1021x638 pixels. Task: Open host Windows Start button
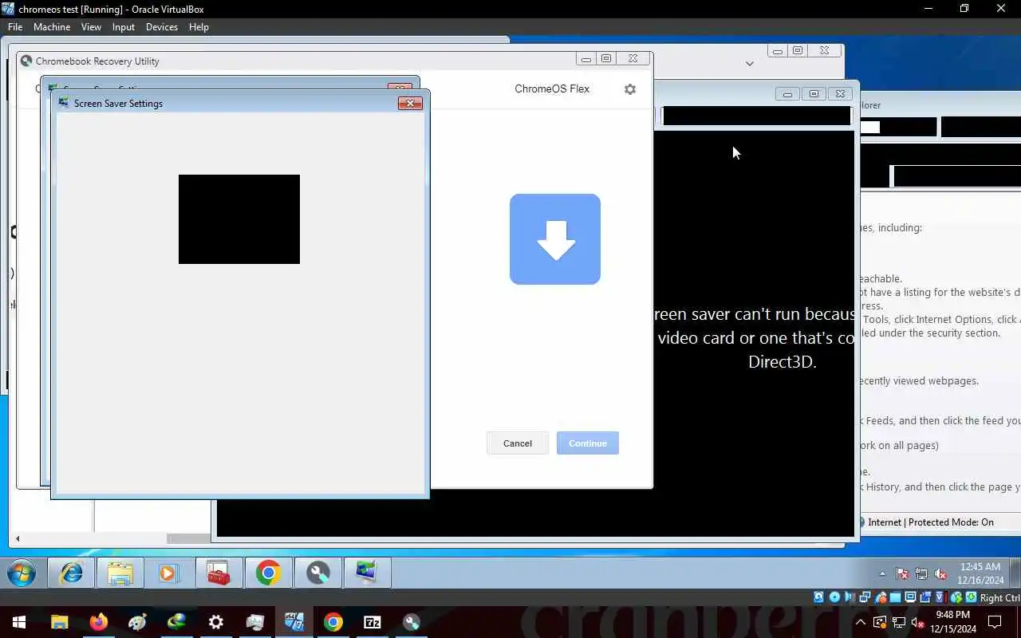[x=19, y=622]
